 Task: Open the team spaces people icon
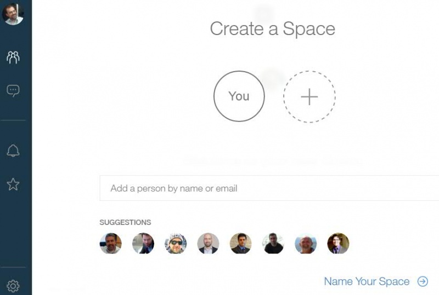tap(13, 57)
